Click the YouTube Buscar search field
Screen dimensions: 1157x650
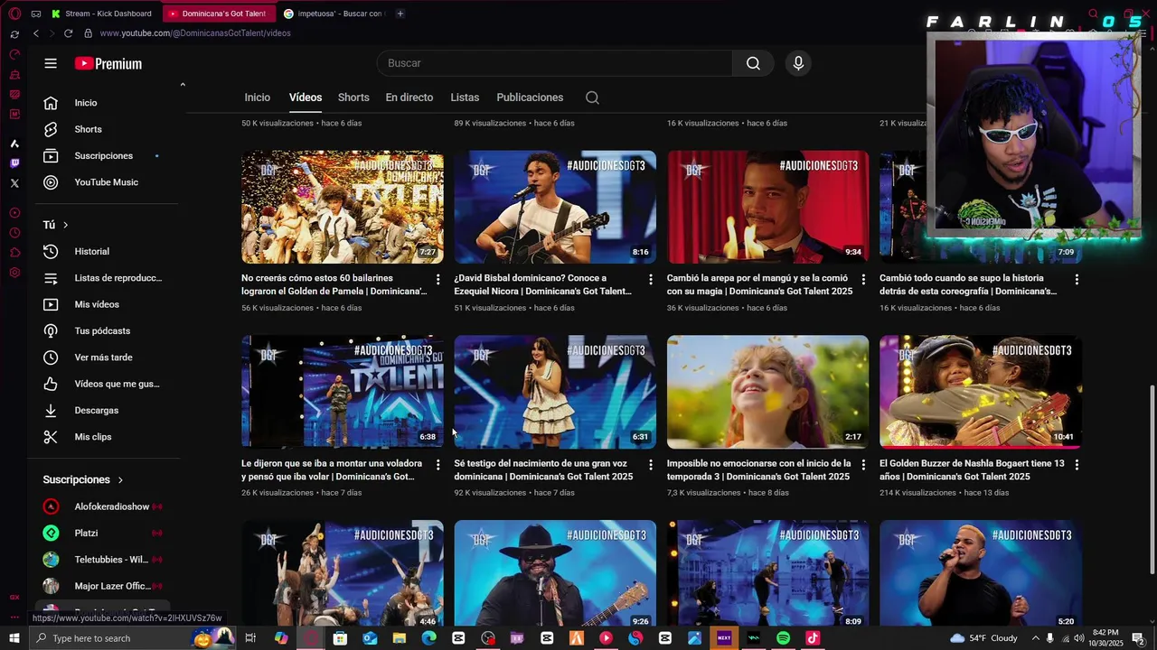click(555, 63)
